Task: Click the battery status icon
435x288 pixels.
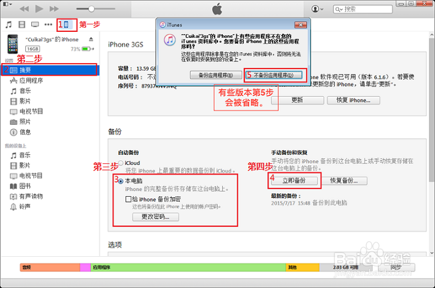Action: tap(87, 49)
